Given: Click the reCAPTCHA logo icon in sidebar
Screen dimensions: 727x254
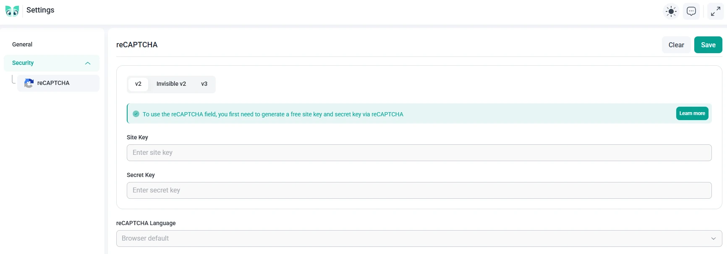Looking at the screenshot, I should pos(29,83).
